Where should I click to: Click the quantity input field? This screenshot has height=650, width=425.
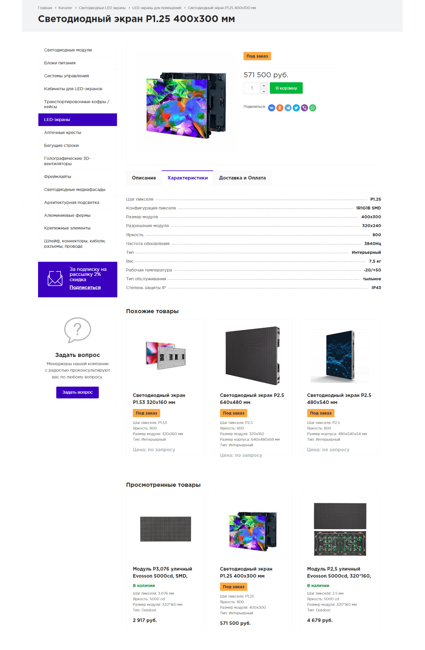(x=252, y=88)
